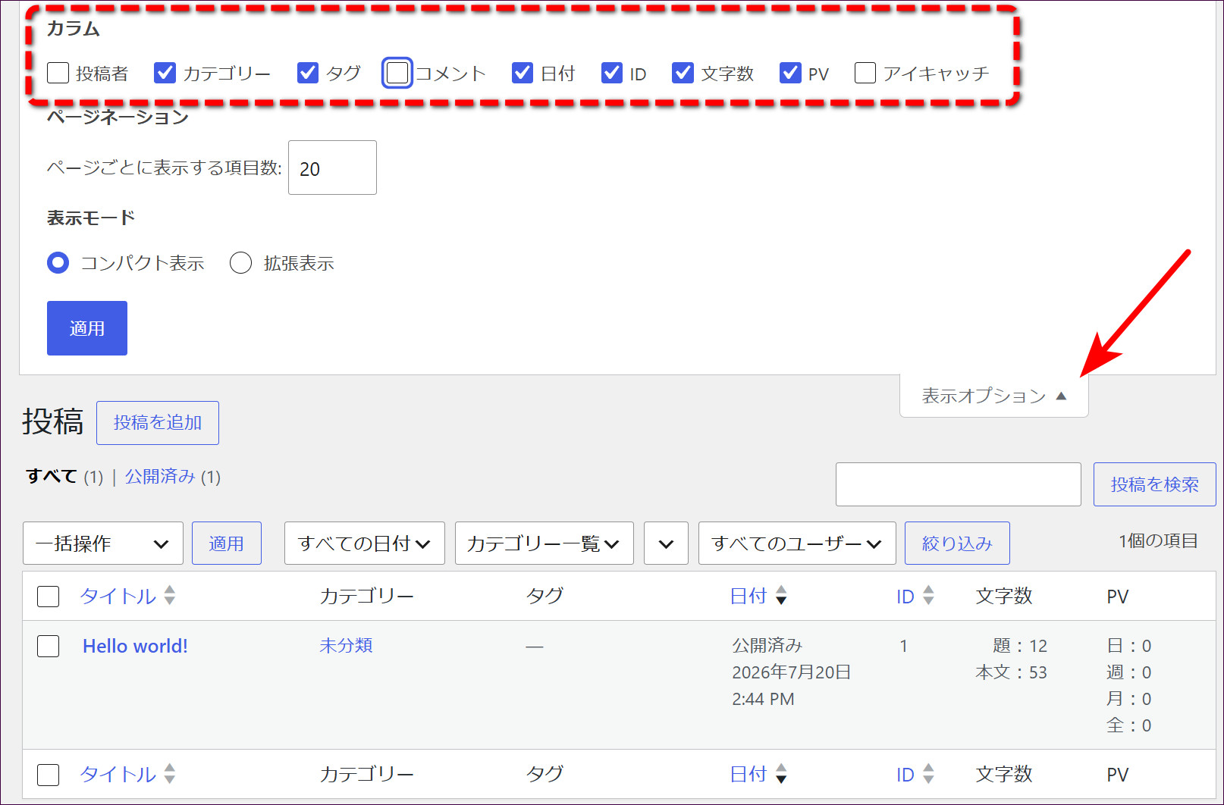Filter posts by 公開済み
Viewport: 1224px width, 805px height.
coord(160,476)
